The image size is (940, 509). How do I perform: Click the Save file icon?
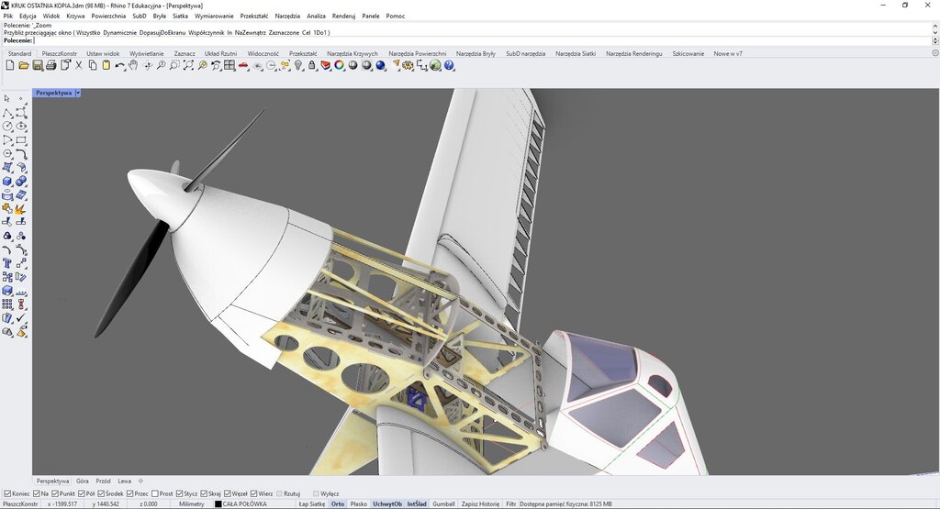[38, 66]
